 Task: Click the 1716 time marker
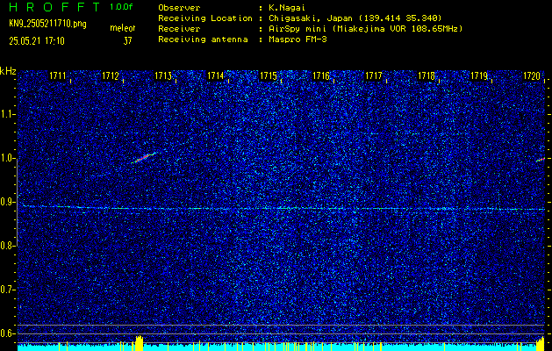(x=321, y=75)
